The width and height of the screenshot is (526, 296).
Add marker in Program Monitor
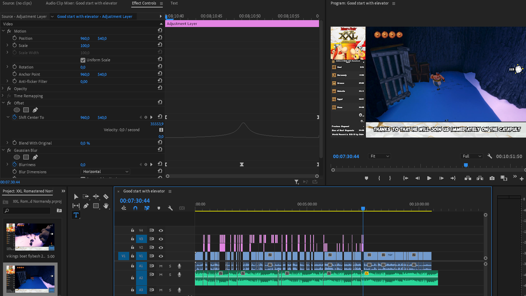pyautogui.click(x=366, y=178)
